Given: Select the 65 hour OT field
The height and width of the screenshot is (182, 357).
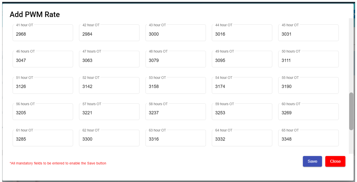Looking at the screenshot, I should coord(308,139).
